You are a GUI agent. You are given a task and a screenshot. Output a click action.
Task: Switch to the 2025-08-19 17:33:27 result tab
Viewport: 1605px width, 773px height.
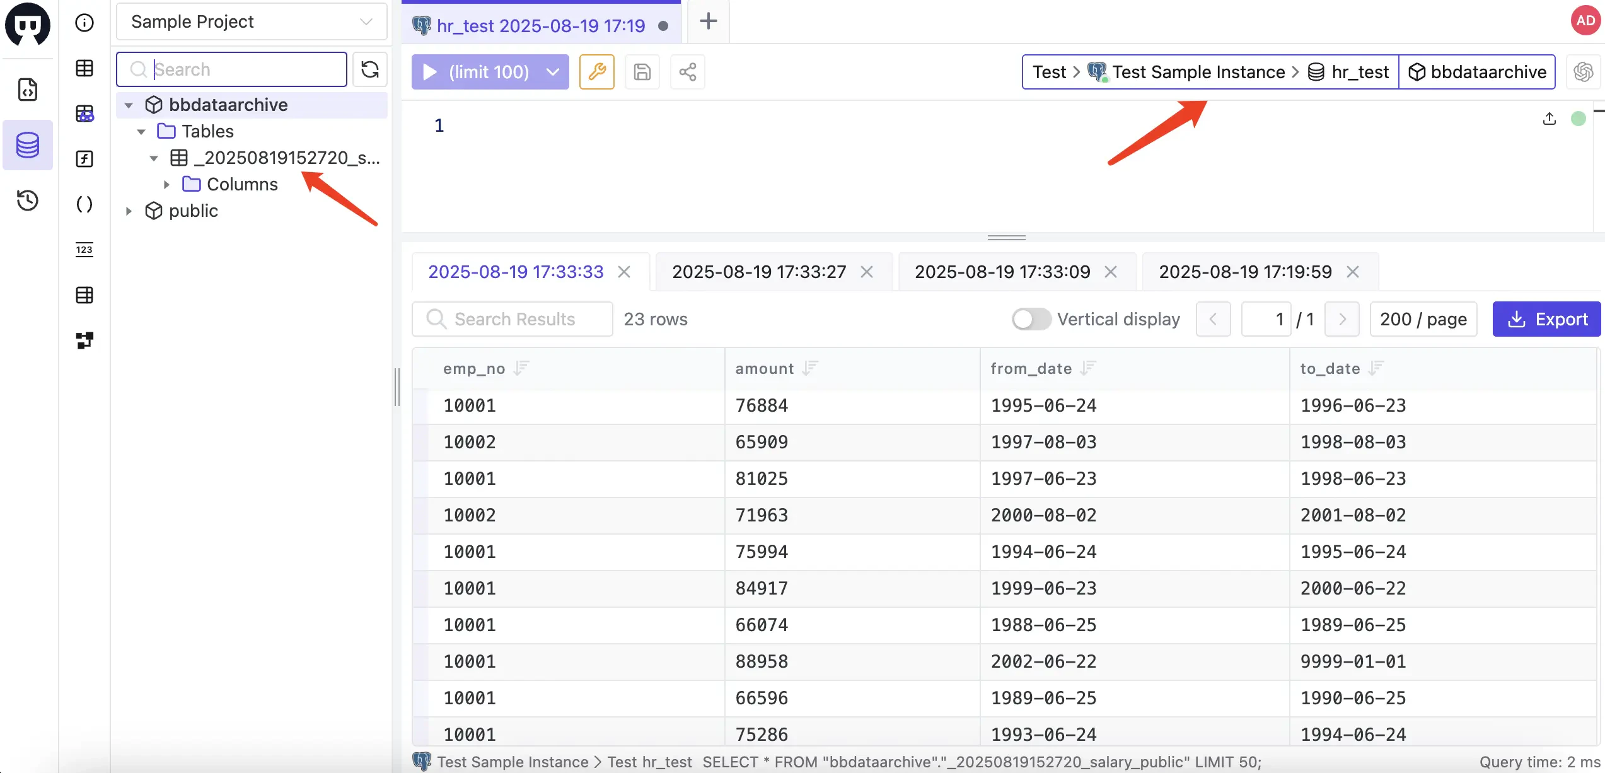click(758, 271)
